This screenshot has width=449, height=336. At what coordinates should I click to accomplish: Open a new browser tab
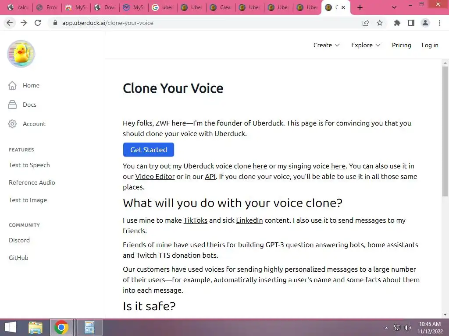(360, 7)
